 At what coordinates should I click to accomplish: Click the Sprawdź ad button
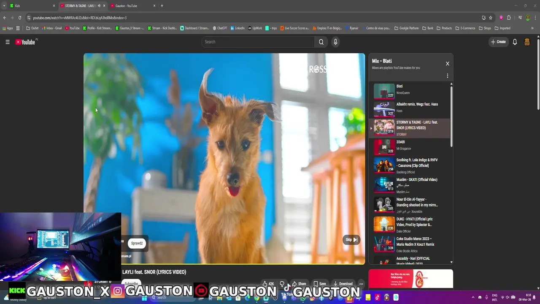[137, 243]
